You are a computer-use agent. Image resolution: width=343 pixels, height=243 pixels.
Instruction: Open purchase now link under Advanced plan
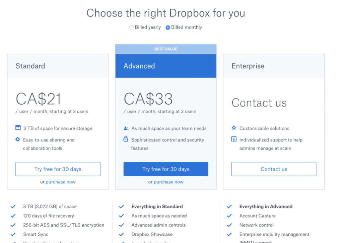[x=169, y=182]
